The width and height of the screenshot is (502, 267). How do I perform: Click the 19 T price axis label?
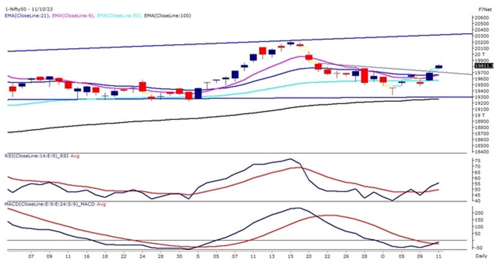(480, 115)
